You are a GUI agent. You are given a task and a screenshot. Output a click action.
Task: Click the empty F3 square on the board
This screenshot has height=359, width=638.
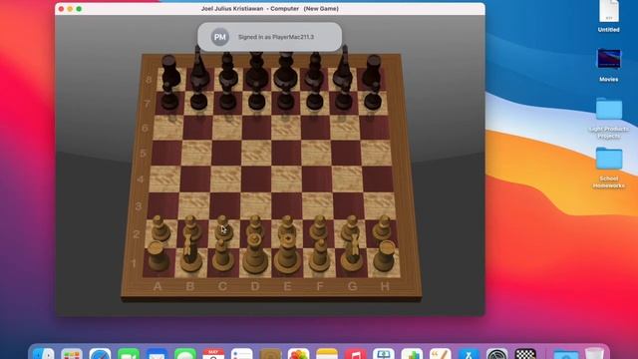coord(318,206)
